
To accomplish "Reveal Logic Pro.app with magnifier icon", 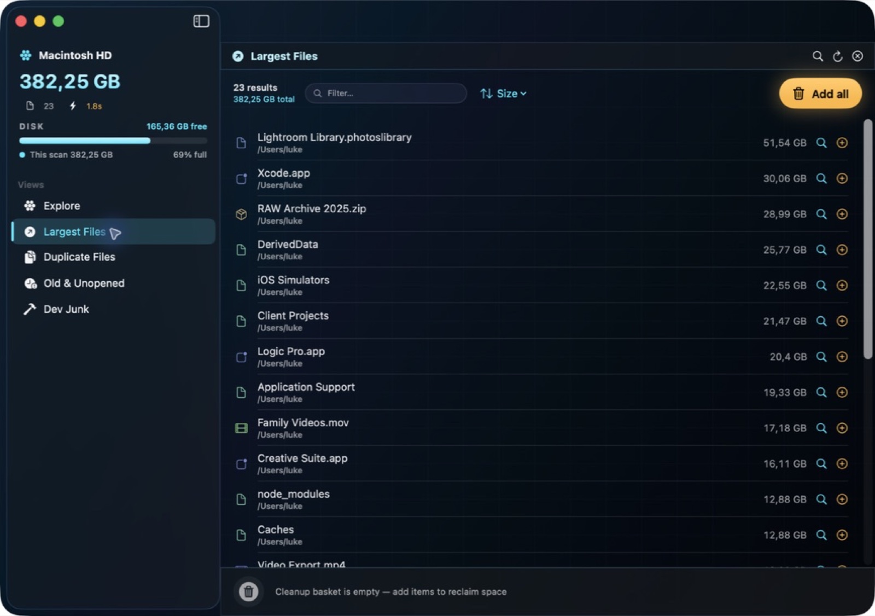I will 821,357.
